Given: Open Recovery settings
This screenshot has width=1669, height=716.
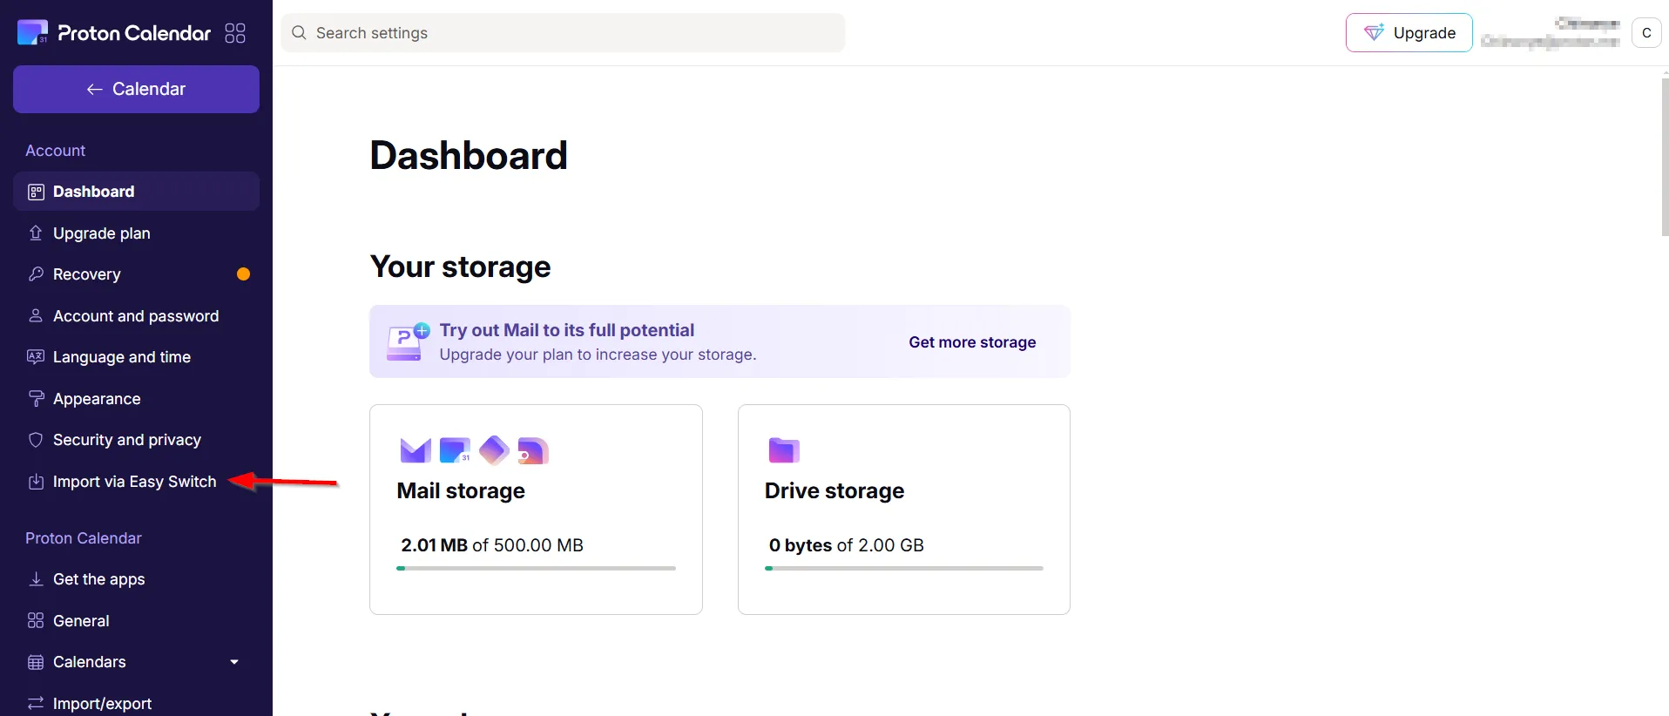Looking at the screenshot, I should pyautogui.click(x=136, y=274).
